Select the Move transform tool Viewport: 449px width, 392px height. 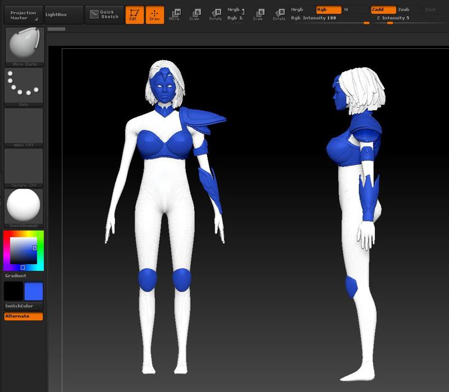coord(175,15)
